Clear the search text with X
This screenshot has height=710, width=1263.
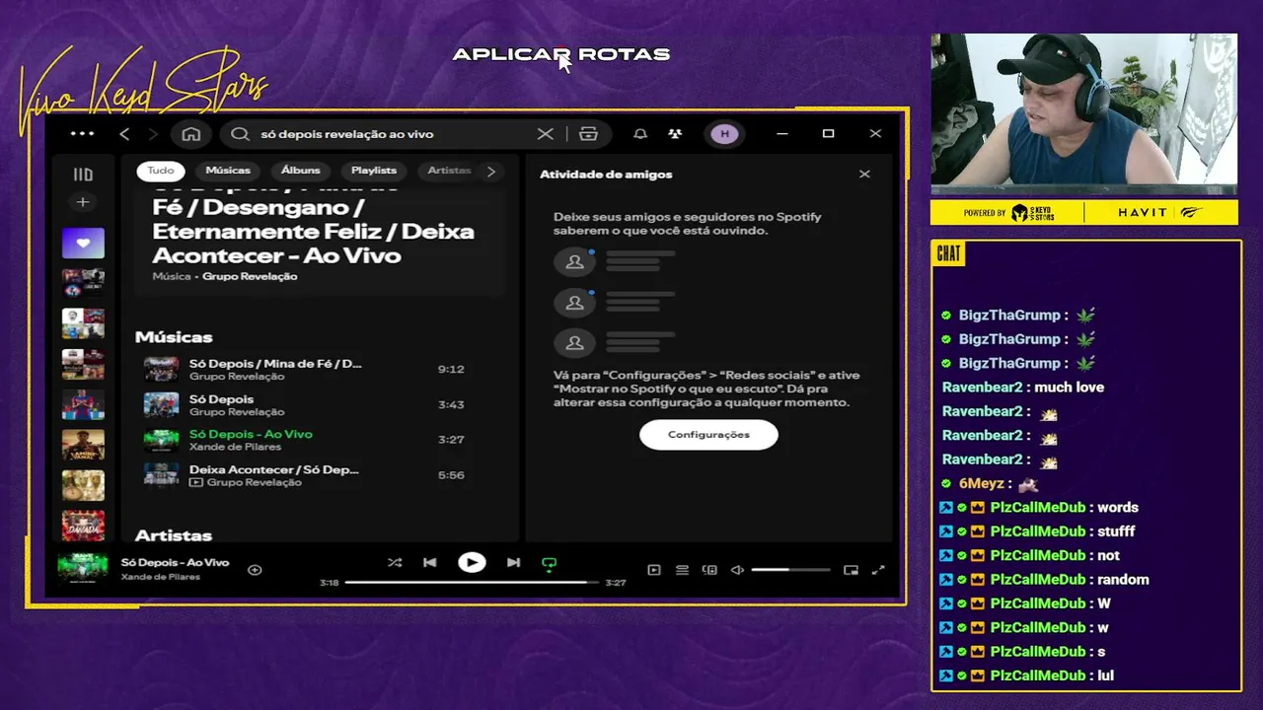546,134
